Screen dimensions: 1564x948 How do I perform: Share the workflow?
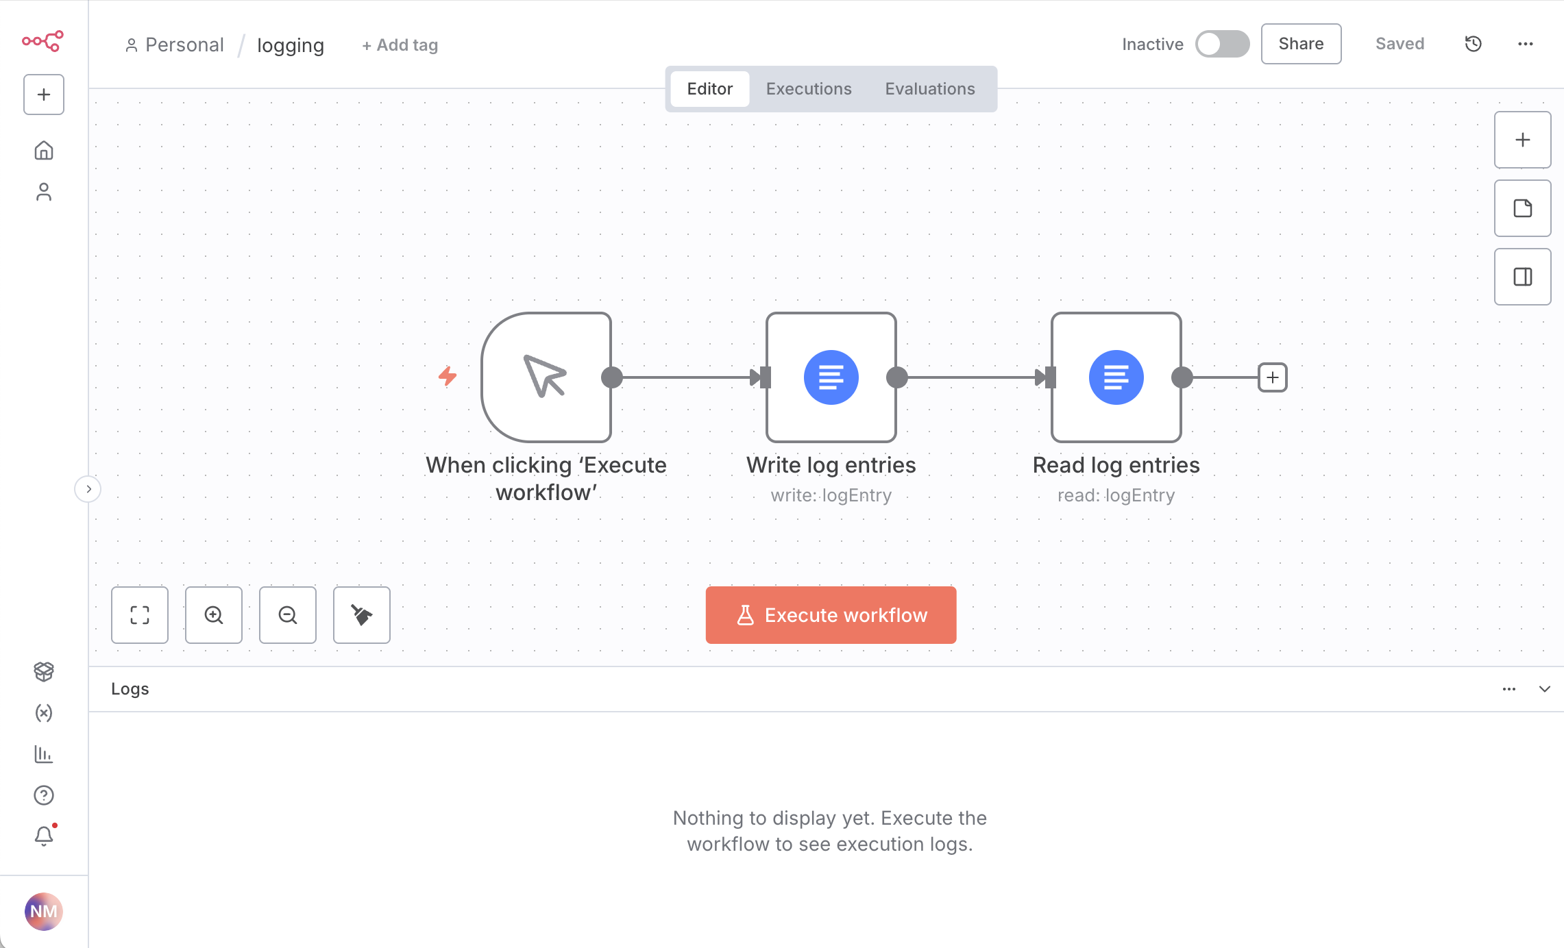coord(1300,43)
